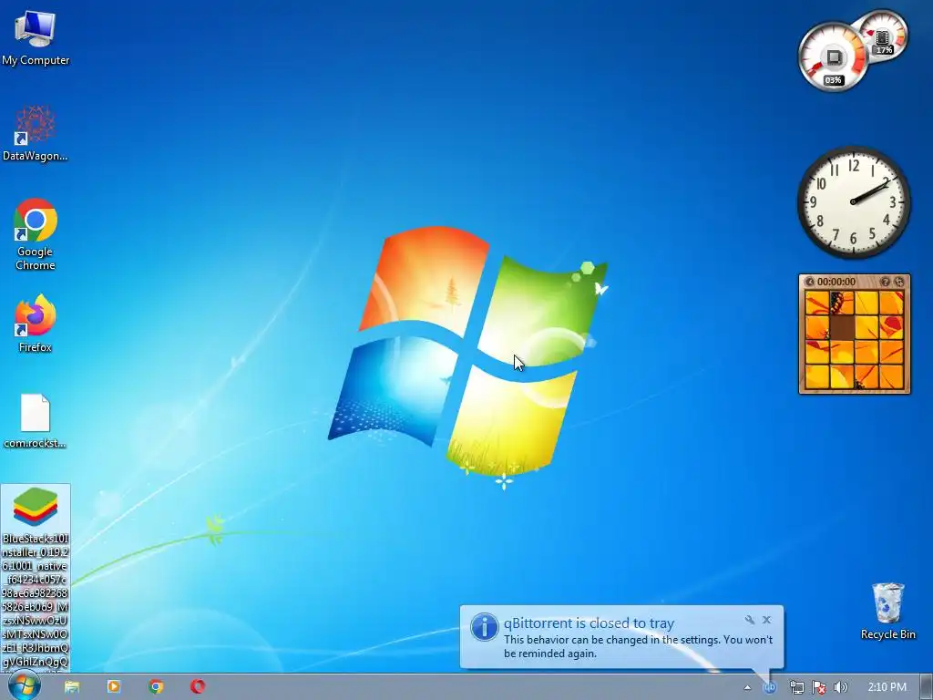Viewport: 933px width, 700px height.
Task: Open the Windows Start menu orb
Action: 24,686
